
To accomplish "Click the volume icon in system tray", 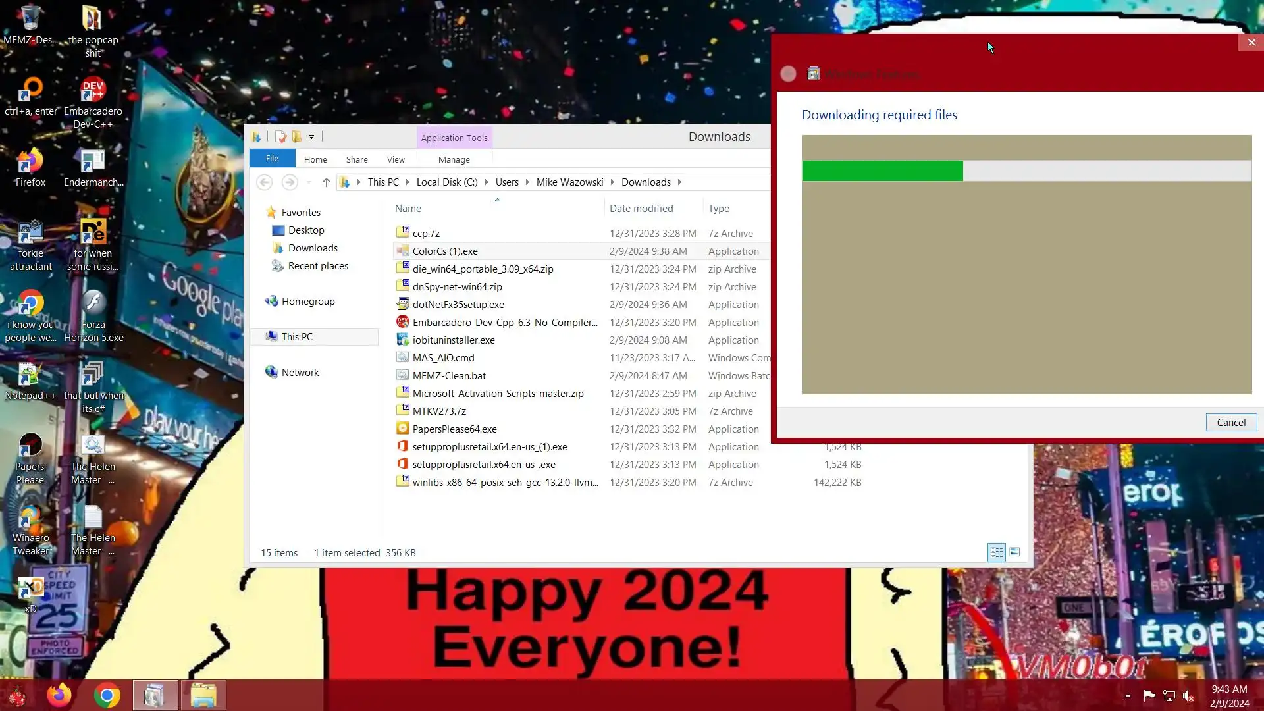I will tap(1189, 696).
